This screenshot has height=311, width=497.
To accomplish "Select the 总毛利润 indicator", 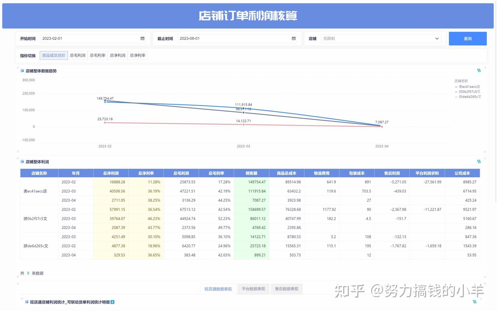I will 77,56.
